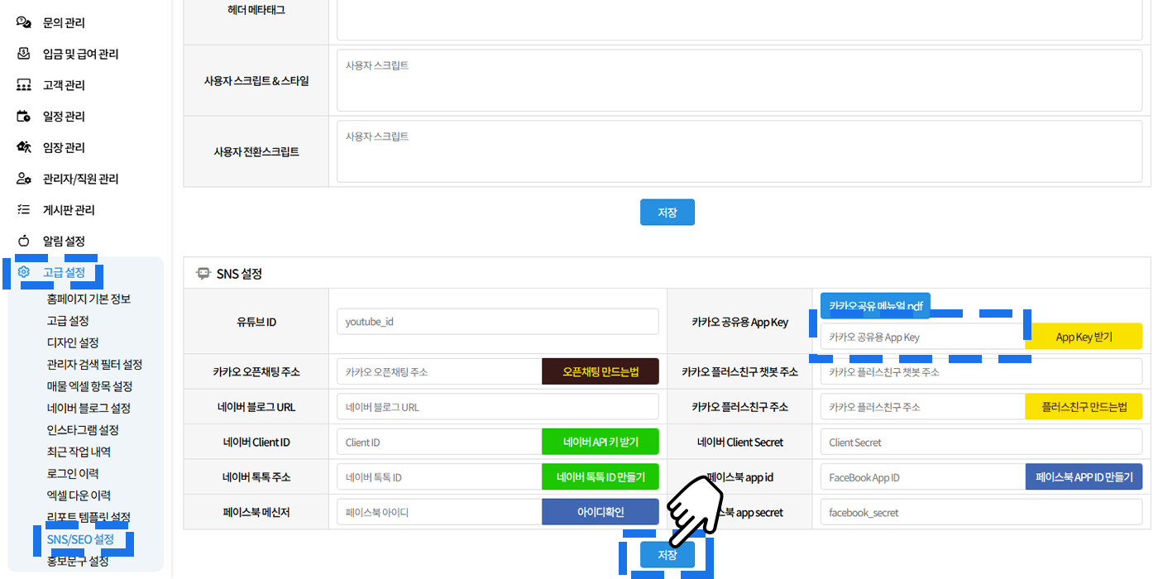The height and width of the screenshot is (579, 1158).
Task: Click the 문의 관리 chat icon
Action: 24,22
